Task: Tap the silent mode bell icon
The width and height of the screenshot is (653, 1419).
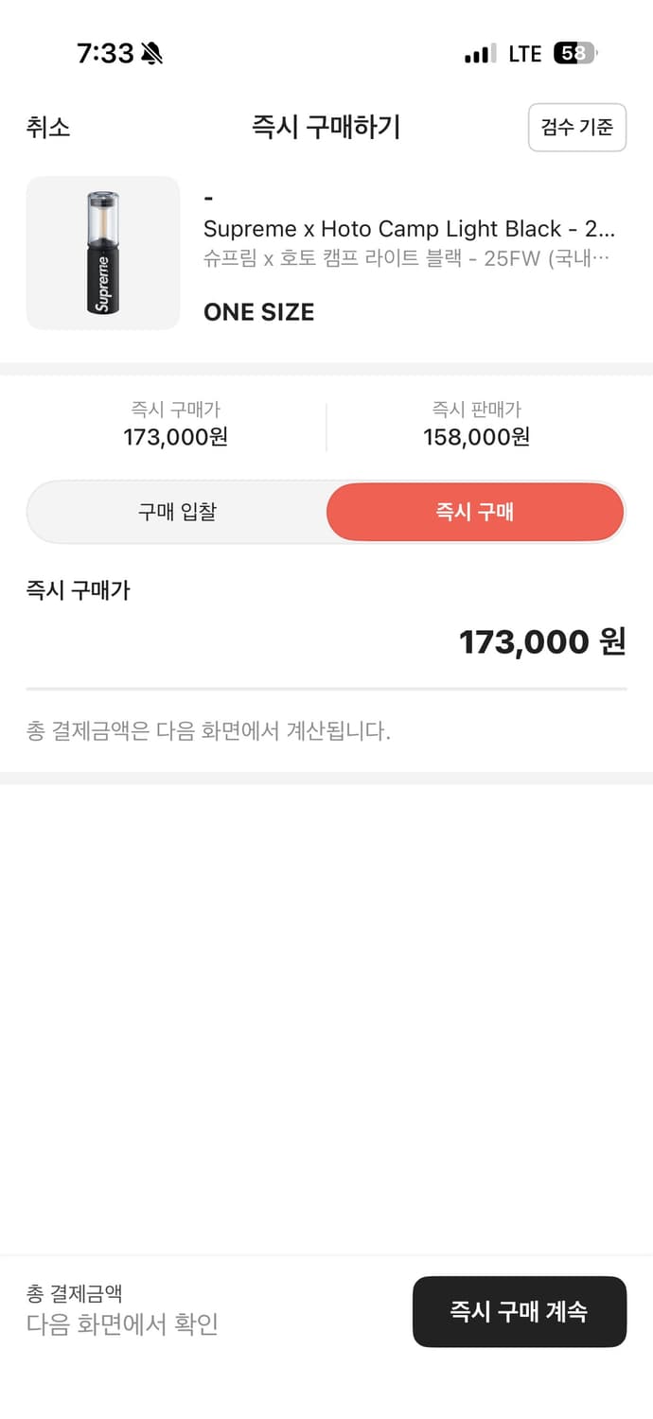Action: point(151,54)
